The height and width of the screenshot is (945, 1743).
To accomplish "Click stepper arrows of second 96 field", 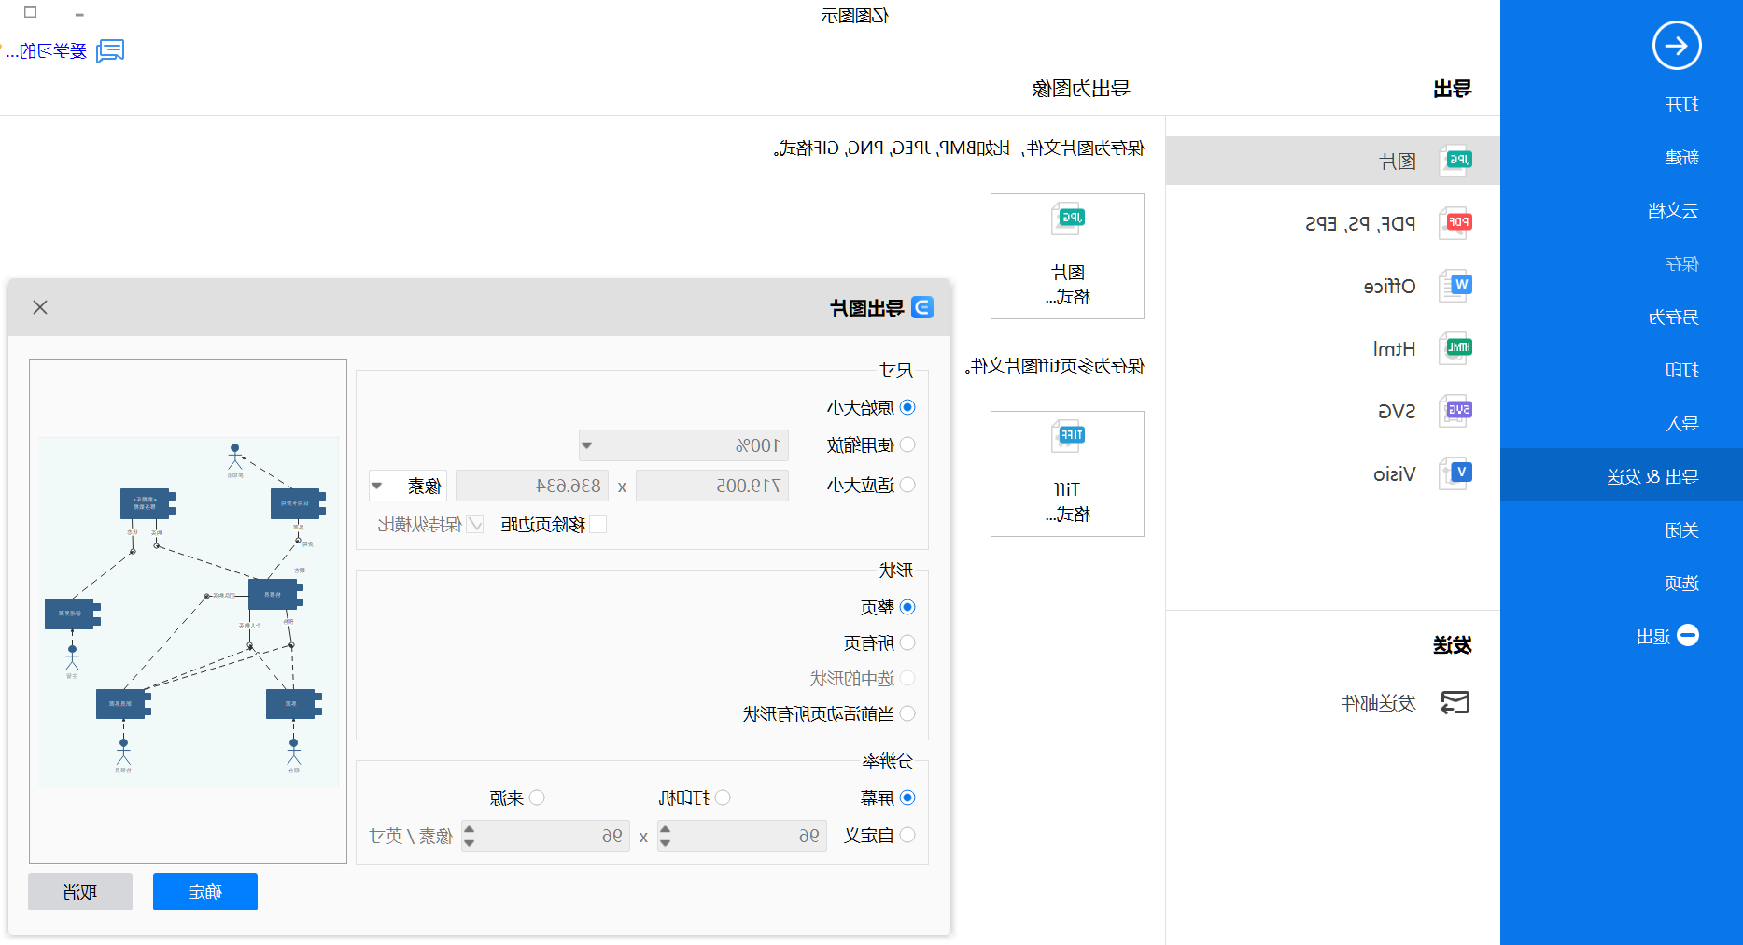I will (x=469, y=836).
